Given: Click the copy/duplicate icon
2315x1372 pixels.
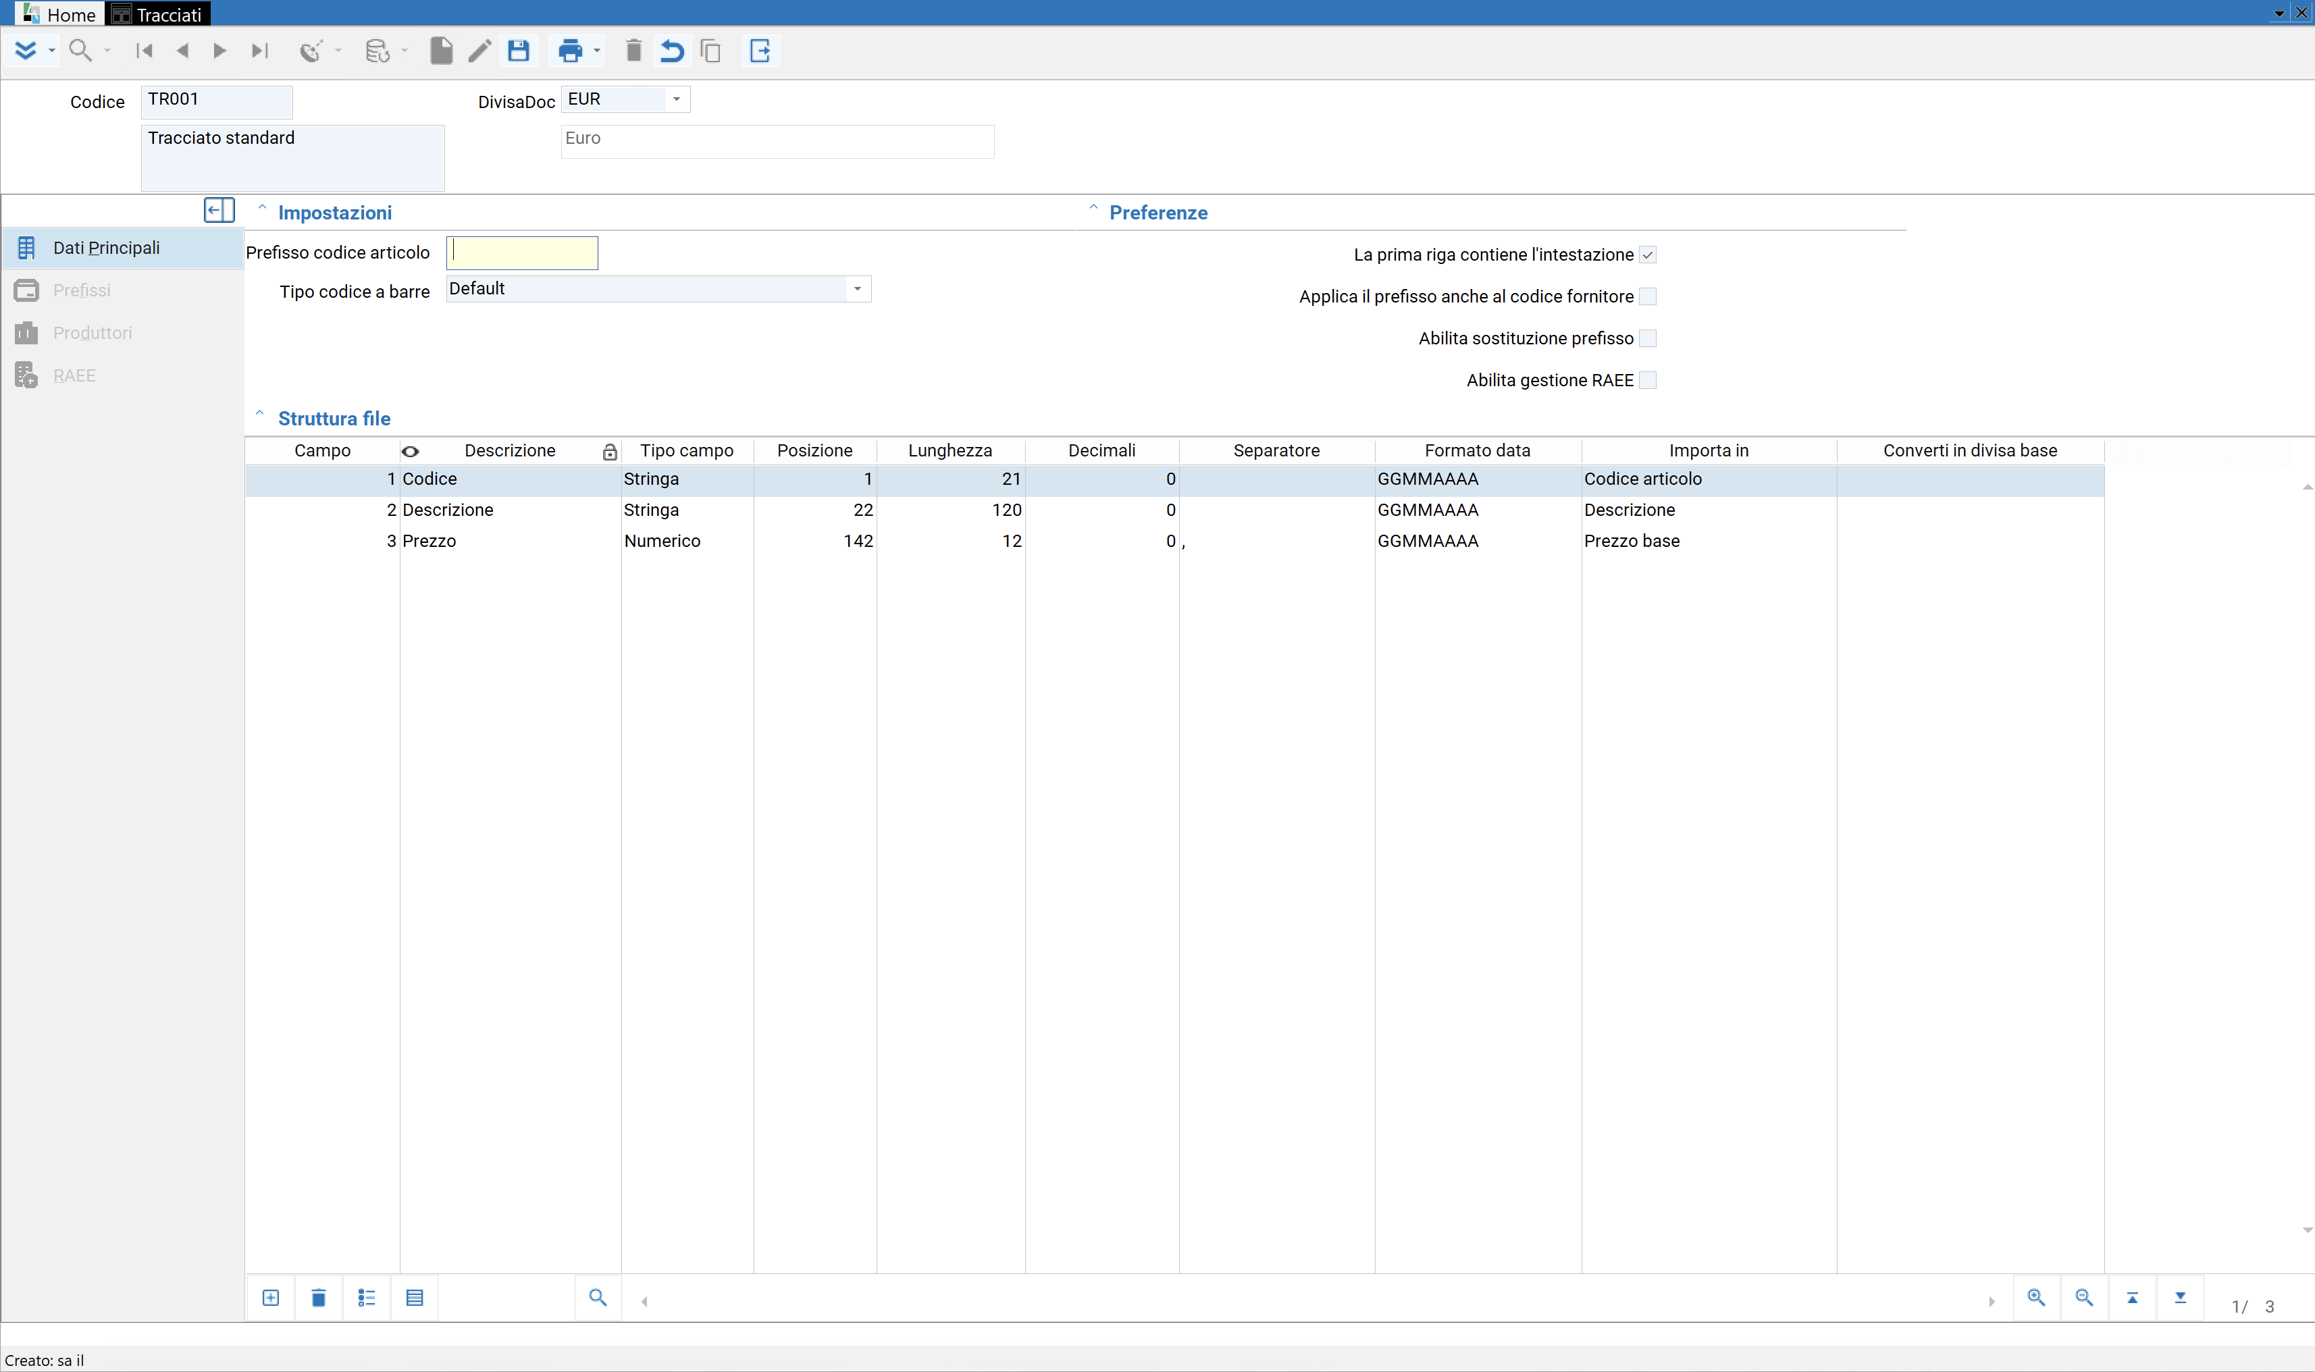Looking at the screenshot, I should pos(711,51).
